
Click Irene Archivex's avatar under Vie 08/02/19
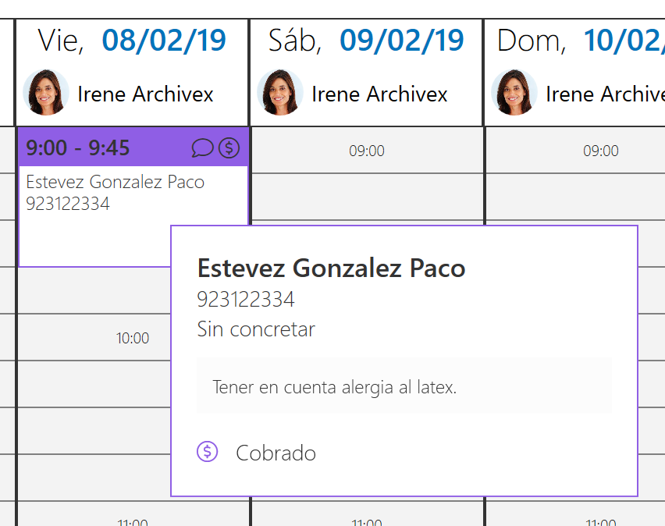point(45,92)
